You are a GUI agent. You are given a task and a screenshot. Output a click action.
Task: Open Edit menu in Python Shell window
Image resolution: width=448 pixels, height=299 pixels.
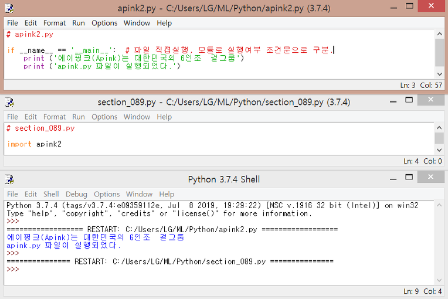[30, 194]
